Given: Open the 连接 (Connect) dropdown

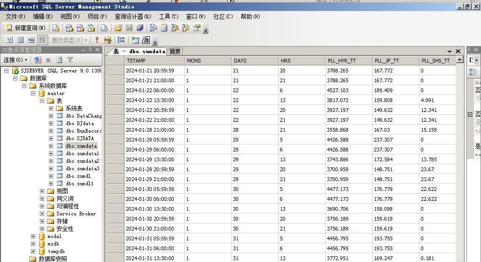Looking at the screenshot, I should [x=15, y=60].
